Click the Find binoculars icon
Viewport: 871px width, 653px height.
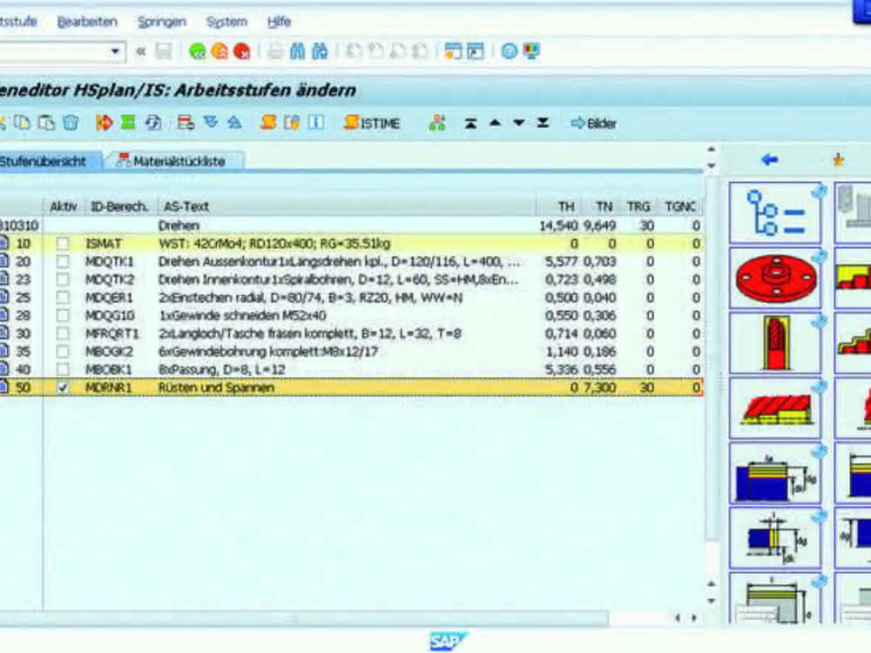(x=297, y=51)
